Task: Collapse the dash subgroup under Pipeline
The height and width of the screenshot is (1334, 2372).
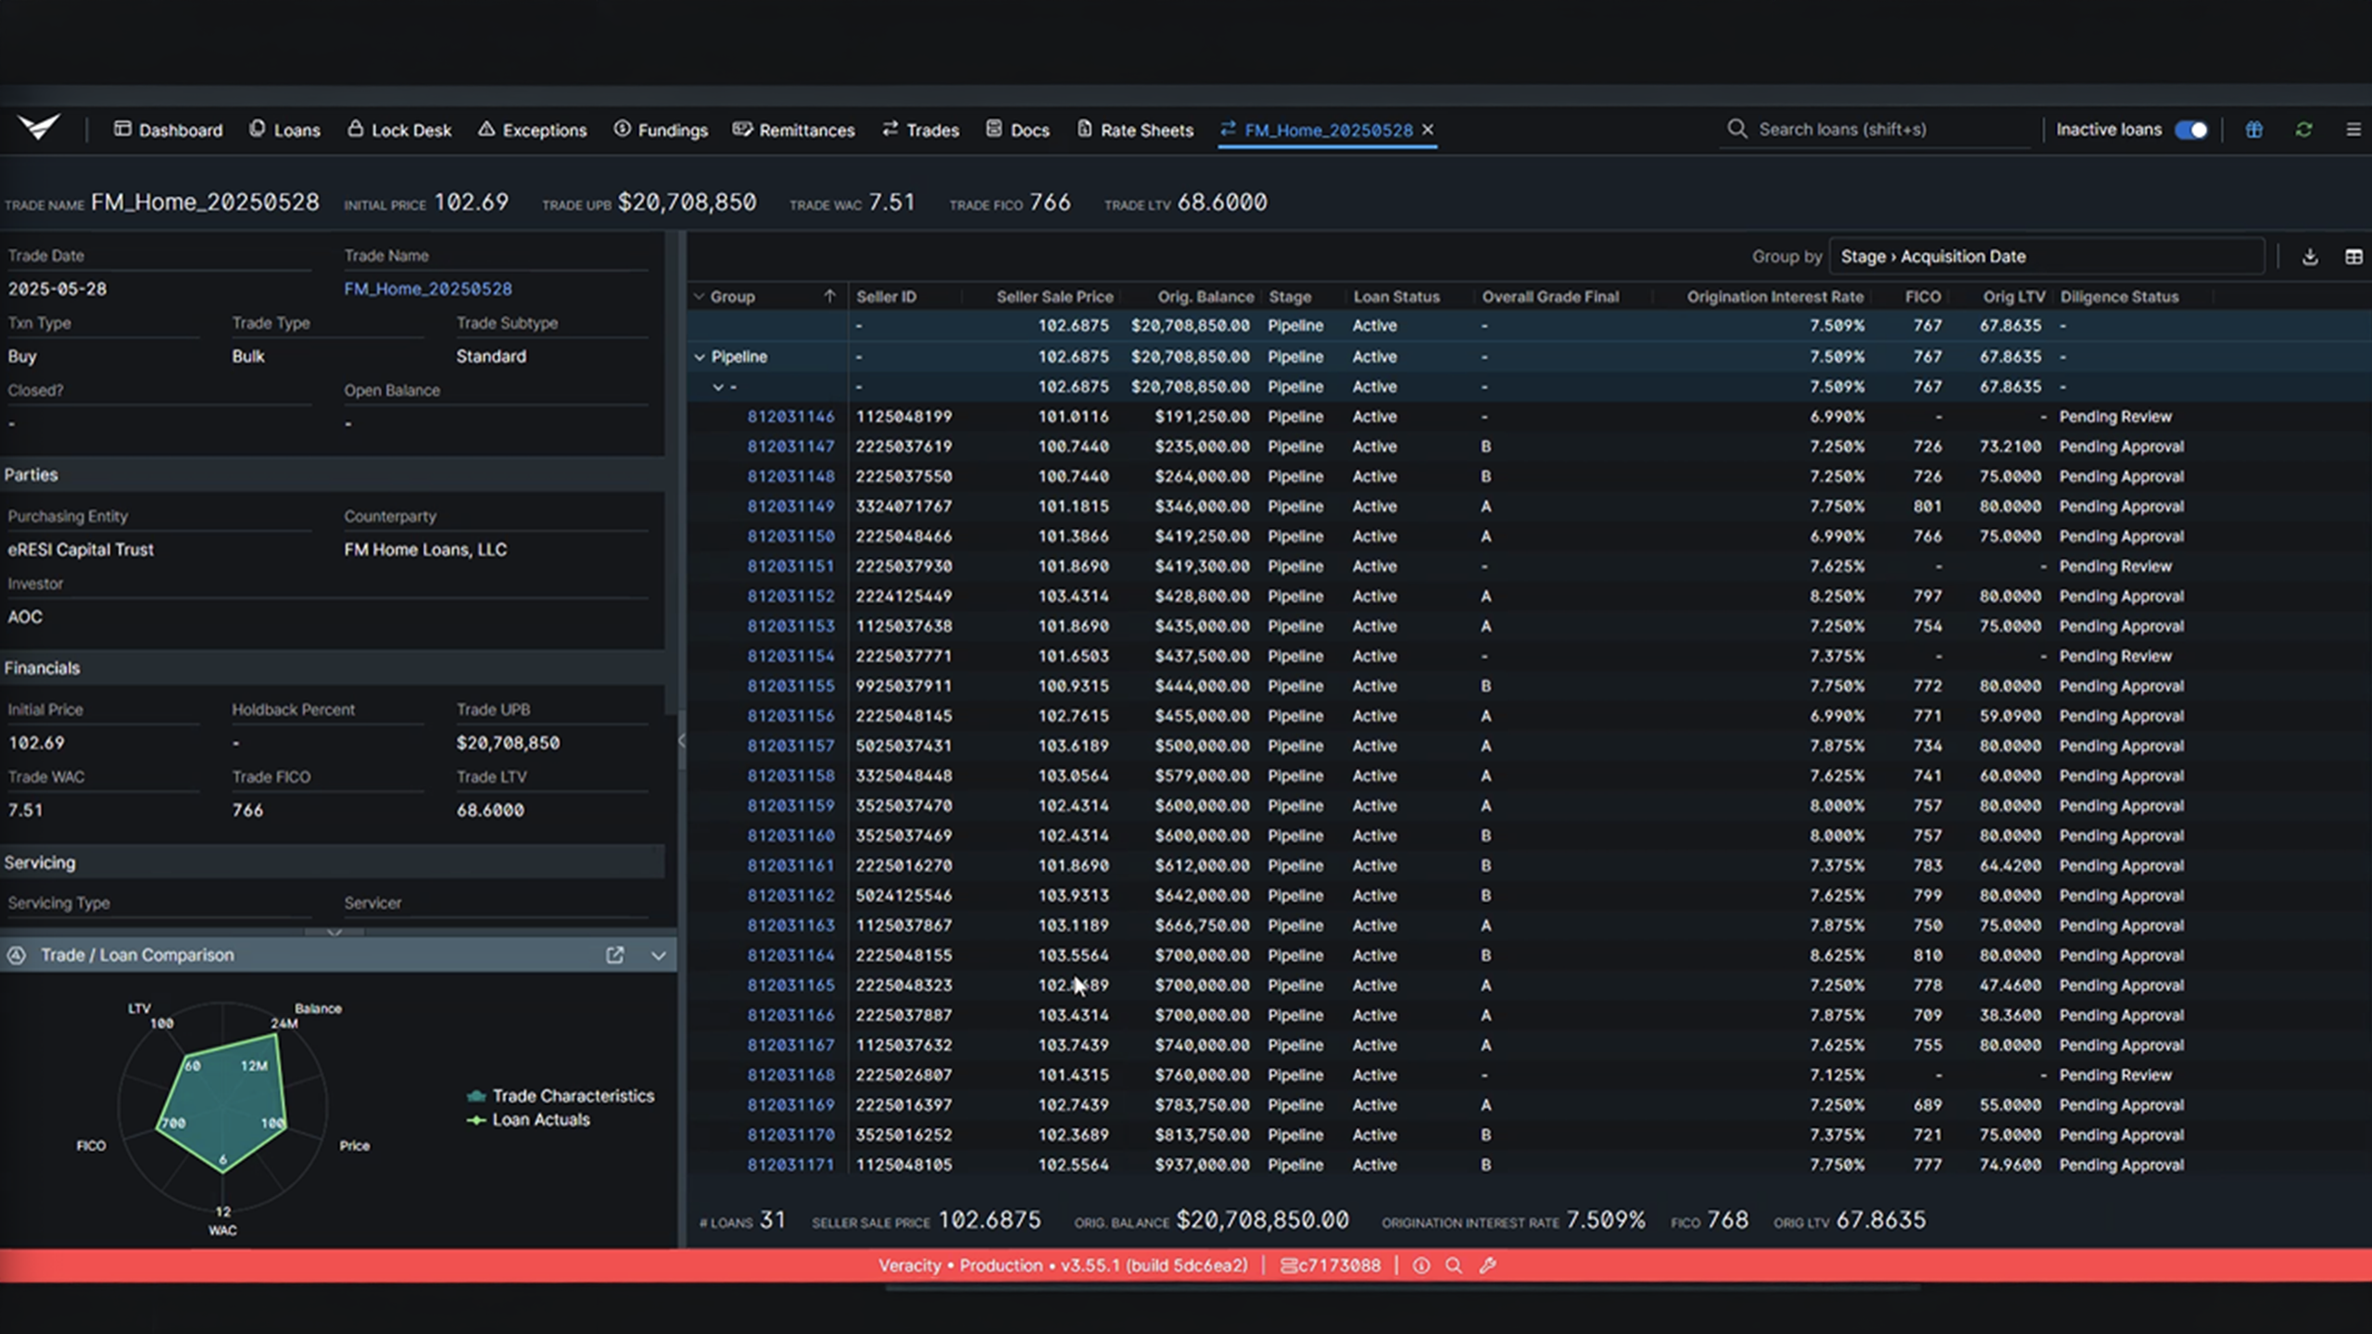Action: pyautogui.click(x=718, y=387)
